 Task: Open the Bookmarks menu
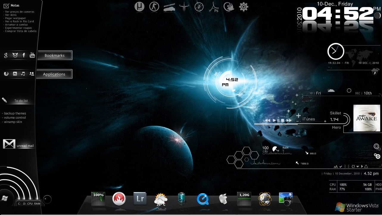(54, 55)
